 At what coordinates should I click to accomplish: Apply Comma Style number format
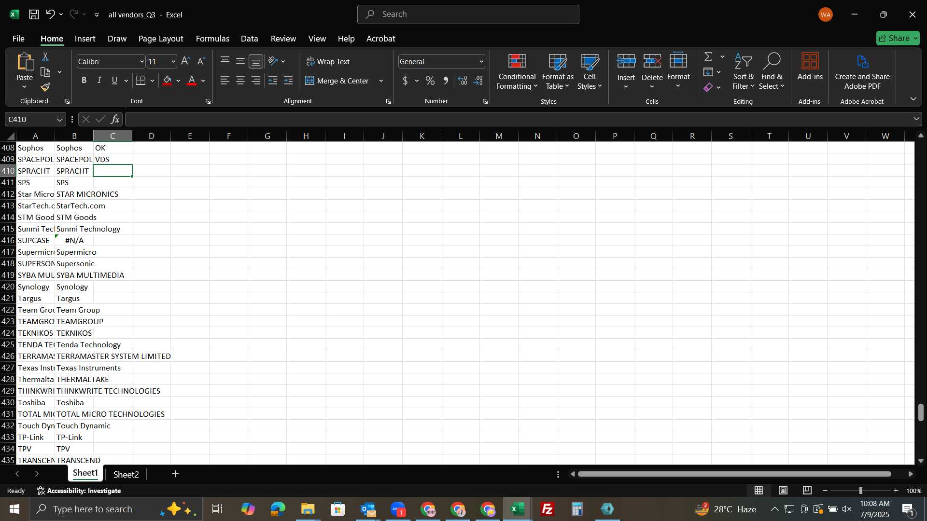click(446, 81)
